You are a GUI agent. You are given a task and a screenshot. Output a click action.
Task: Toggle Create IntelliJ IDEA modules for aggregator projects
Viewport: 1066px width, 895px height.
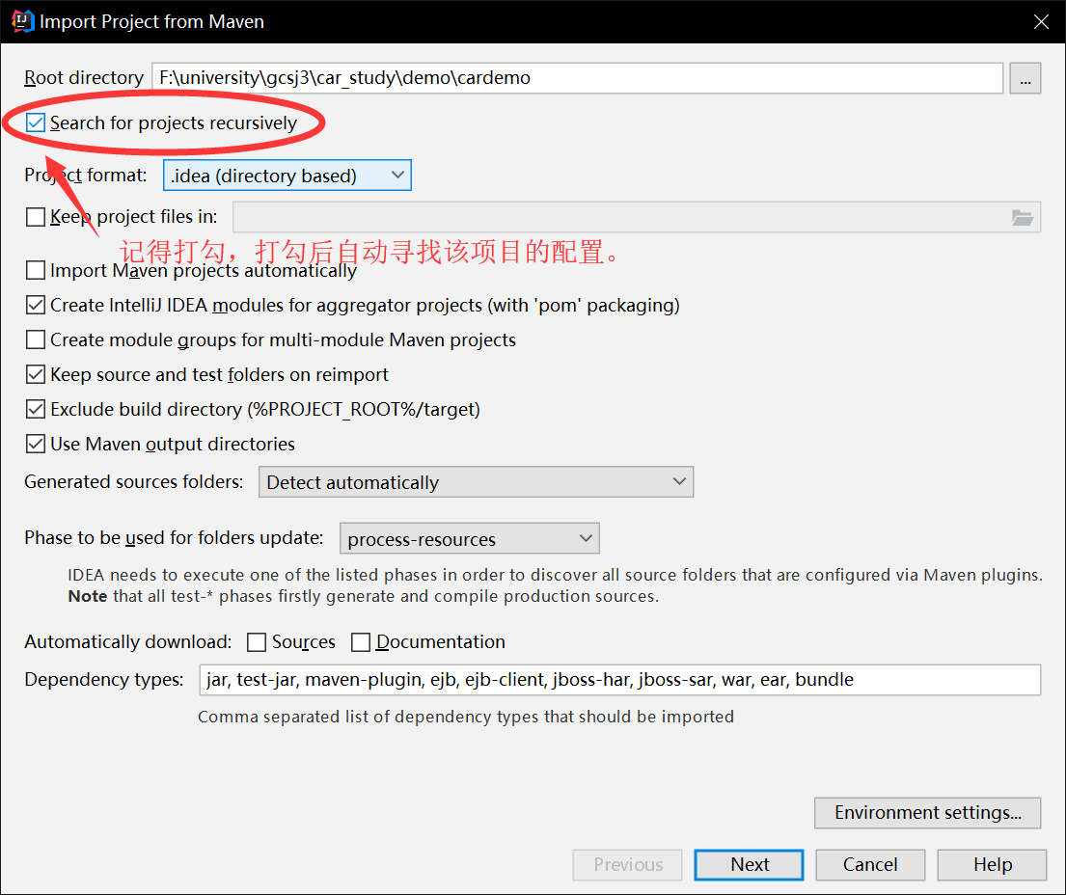36,306
